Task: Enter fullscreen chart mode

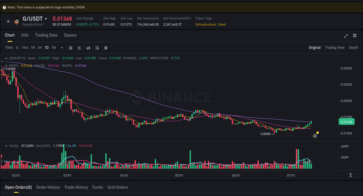Action: (346, 36)
